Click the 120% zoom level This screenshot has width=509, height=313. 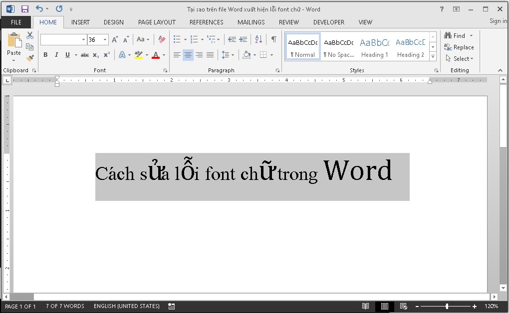point(491,306)
